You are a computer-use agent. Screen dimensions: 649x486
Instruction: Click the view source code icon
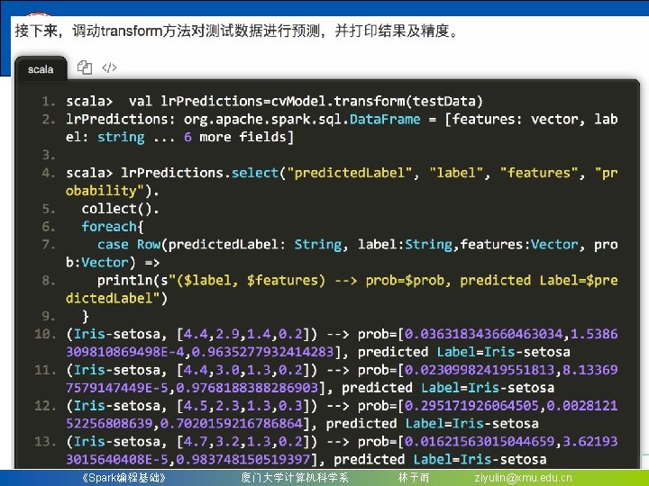pyautogui.click(x=109, y=67)
